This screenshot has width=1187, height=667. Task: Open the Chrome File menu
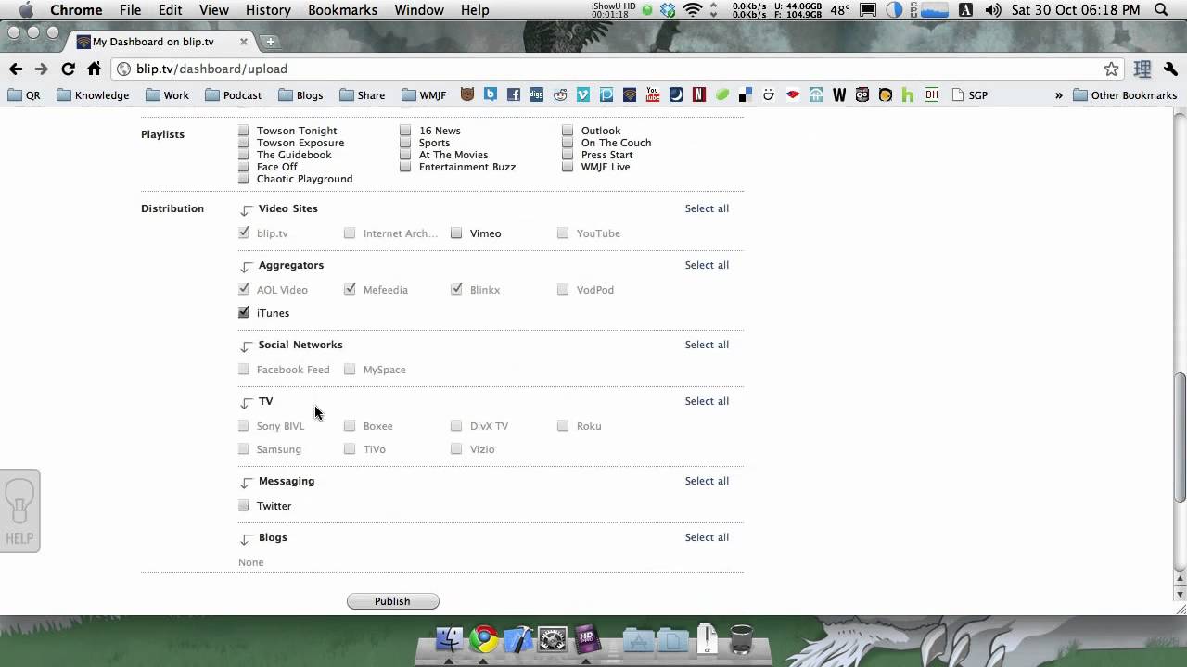click(x=130, y=10)
